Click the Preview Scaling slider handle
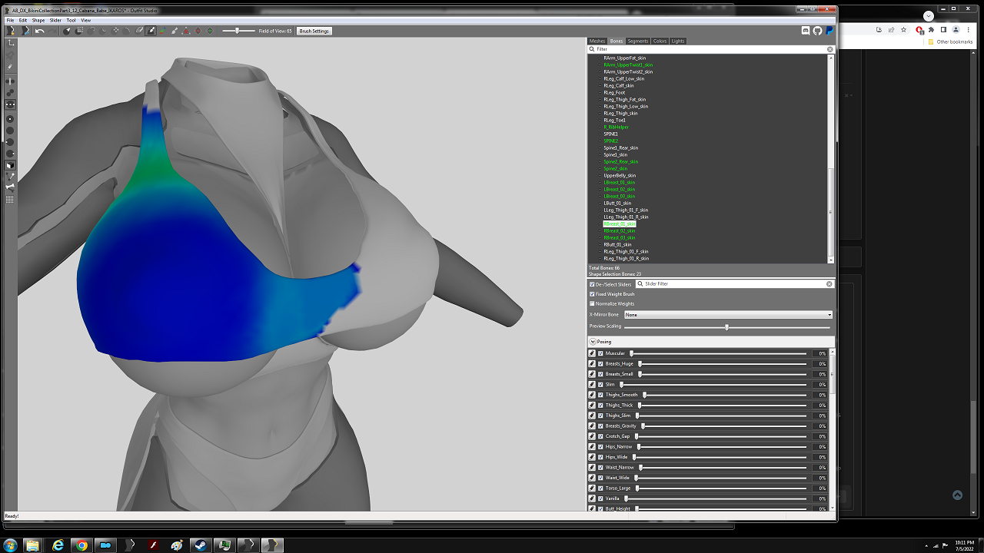The height and width of the screenshot is (553, 984). 726,327
